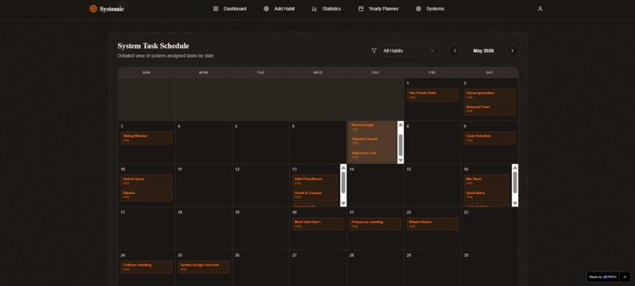
Task: Open the Valid Parentheses task
Action: pos(314,181)
